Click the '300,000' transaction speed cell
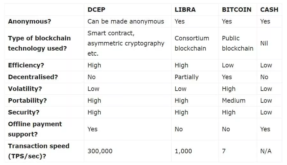Image resolution: width=287 pixels, height=165 pixels. 100,151
